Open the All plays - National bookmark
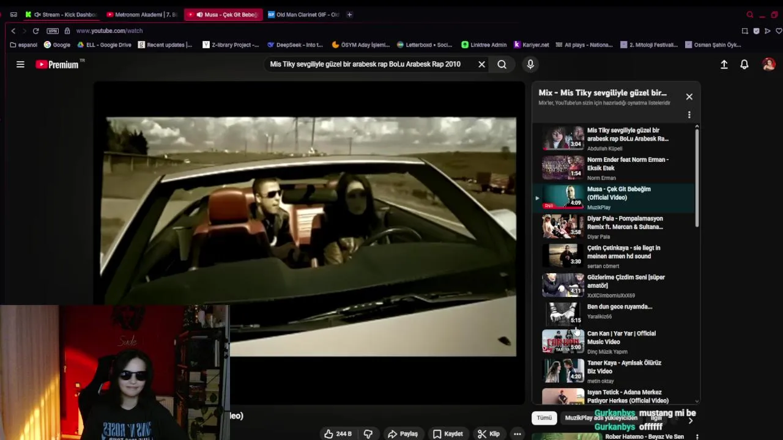 584,45
